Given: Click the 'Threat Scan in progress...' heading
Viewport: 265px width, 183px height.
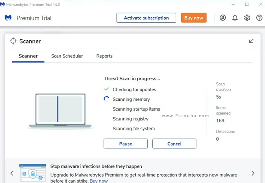Looking at the screenshot, I should pos(132,78).
